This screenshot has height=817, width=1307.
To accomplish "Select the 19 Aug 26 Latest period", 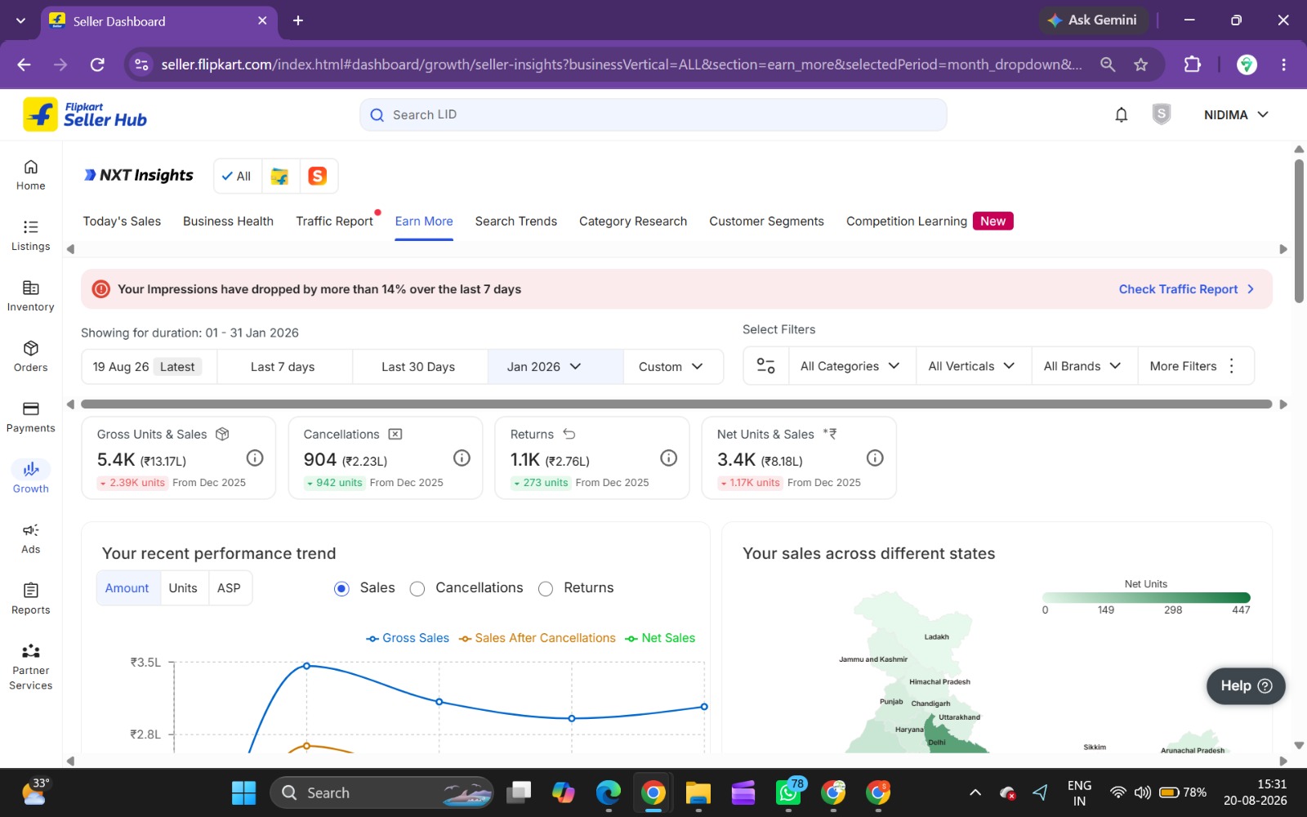I will pyautogui.click(x=149, y=367).
